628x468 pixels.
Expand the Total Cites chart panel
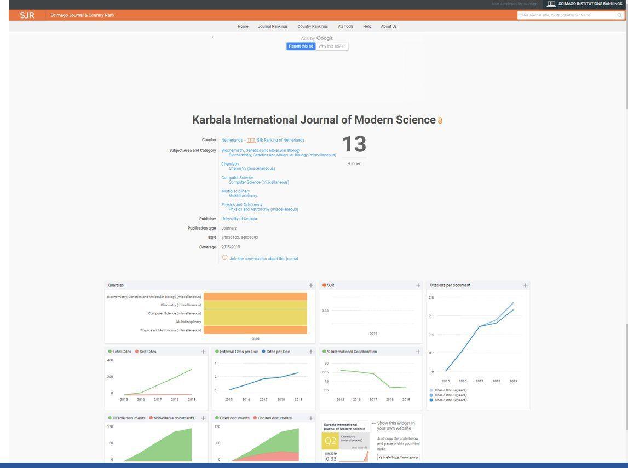click(x=204, y=352)
